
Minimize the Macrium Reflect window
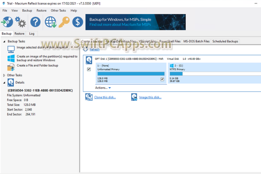[x=256, y=3]
